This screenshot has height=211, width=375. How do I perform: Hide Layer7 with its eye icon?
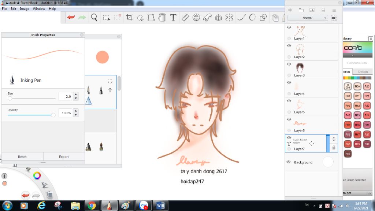pos(289,138)
